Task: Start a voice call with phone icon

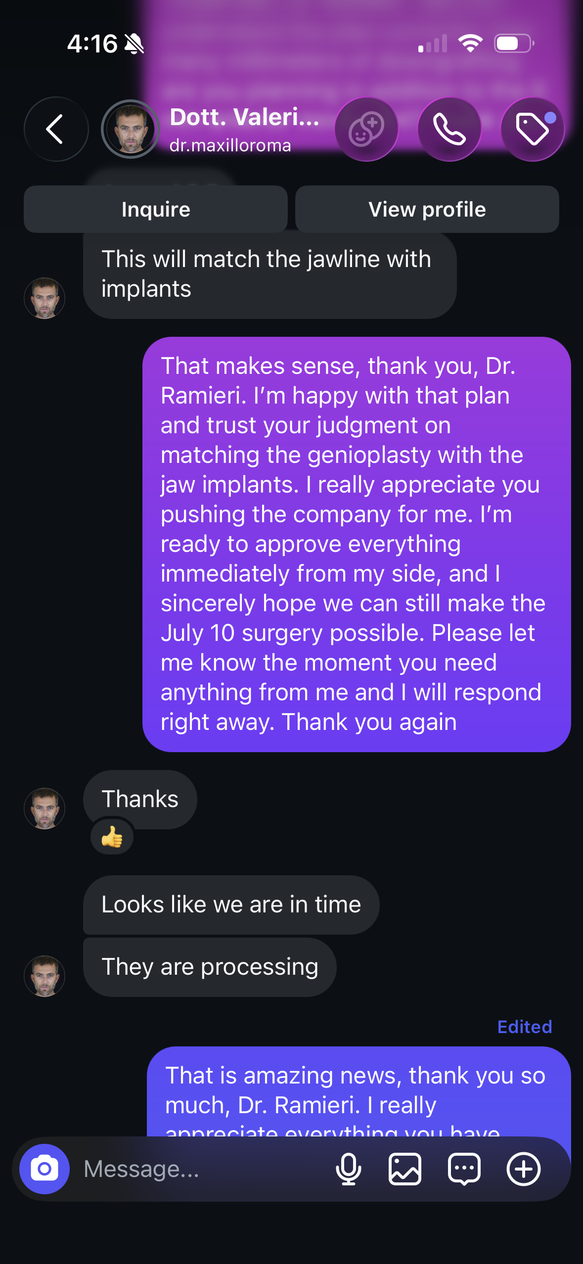Action: tap(449, 129)
